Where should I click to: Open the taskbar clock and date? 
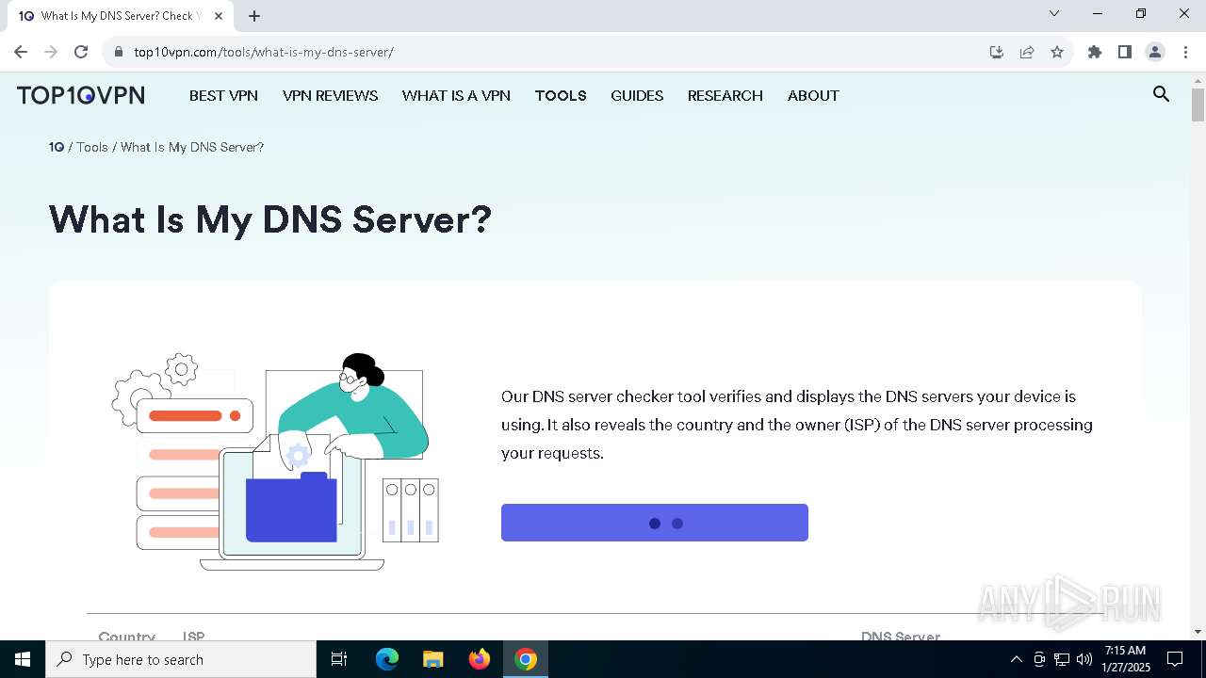coord(1126,659)
